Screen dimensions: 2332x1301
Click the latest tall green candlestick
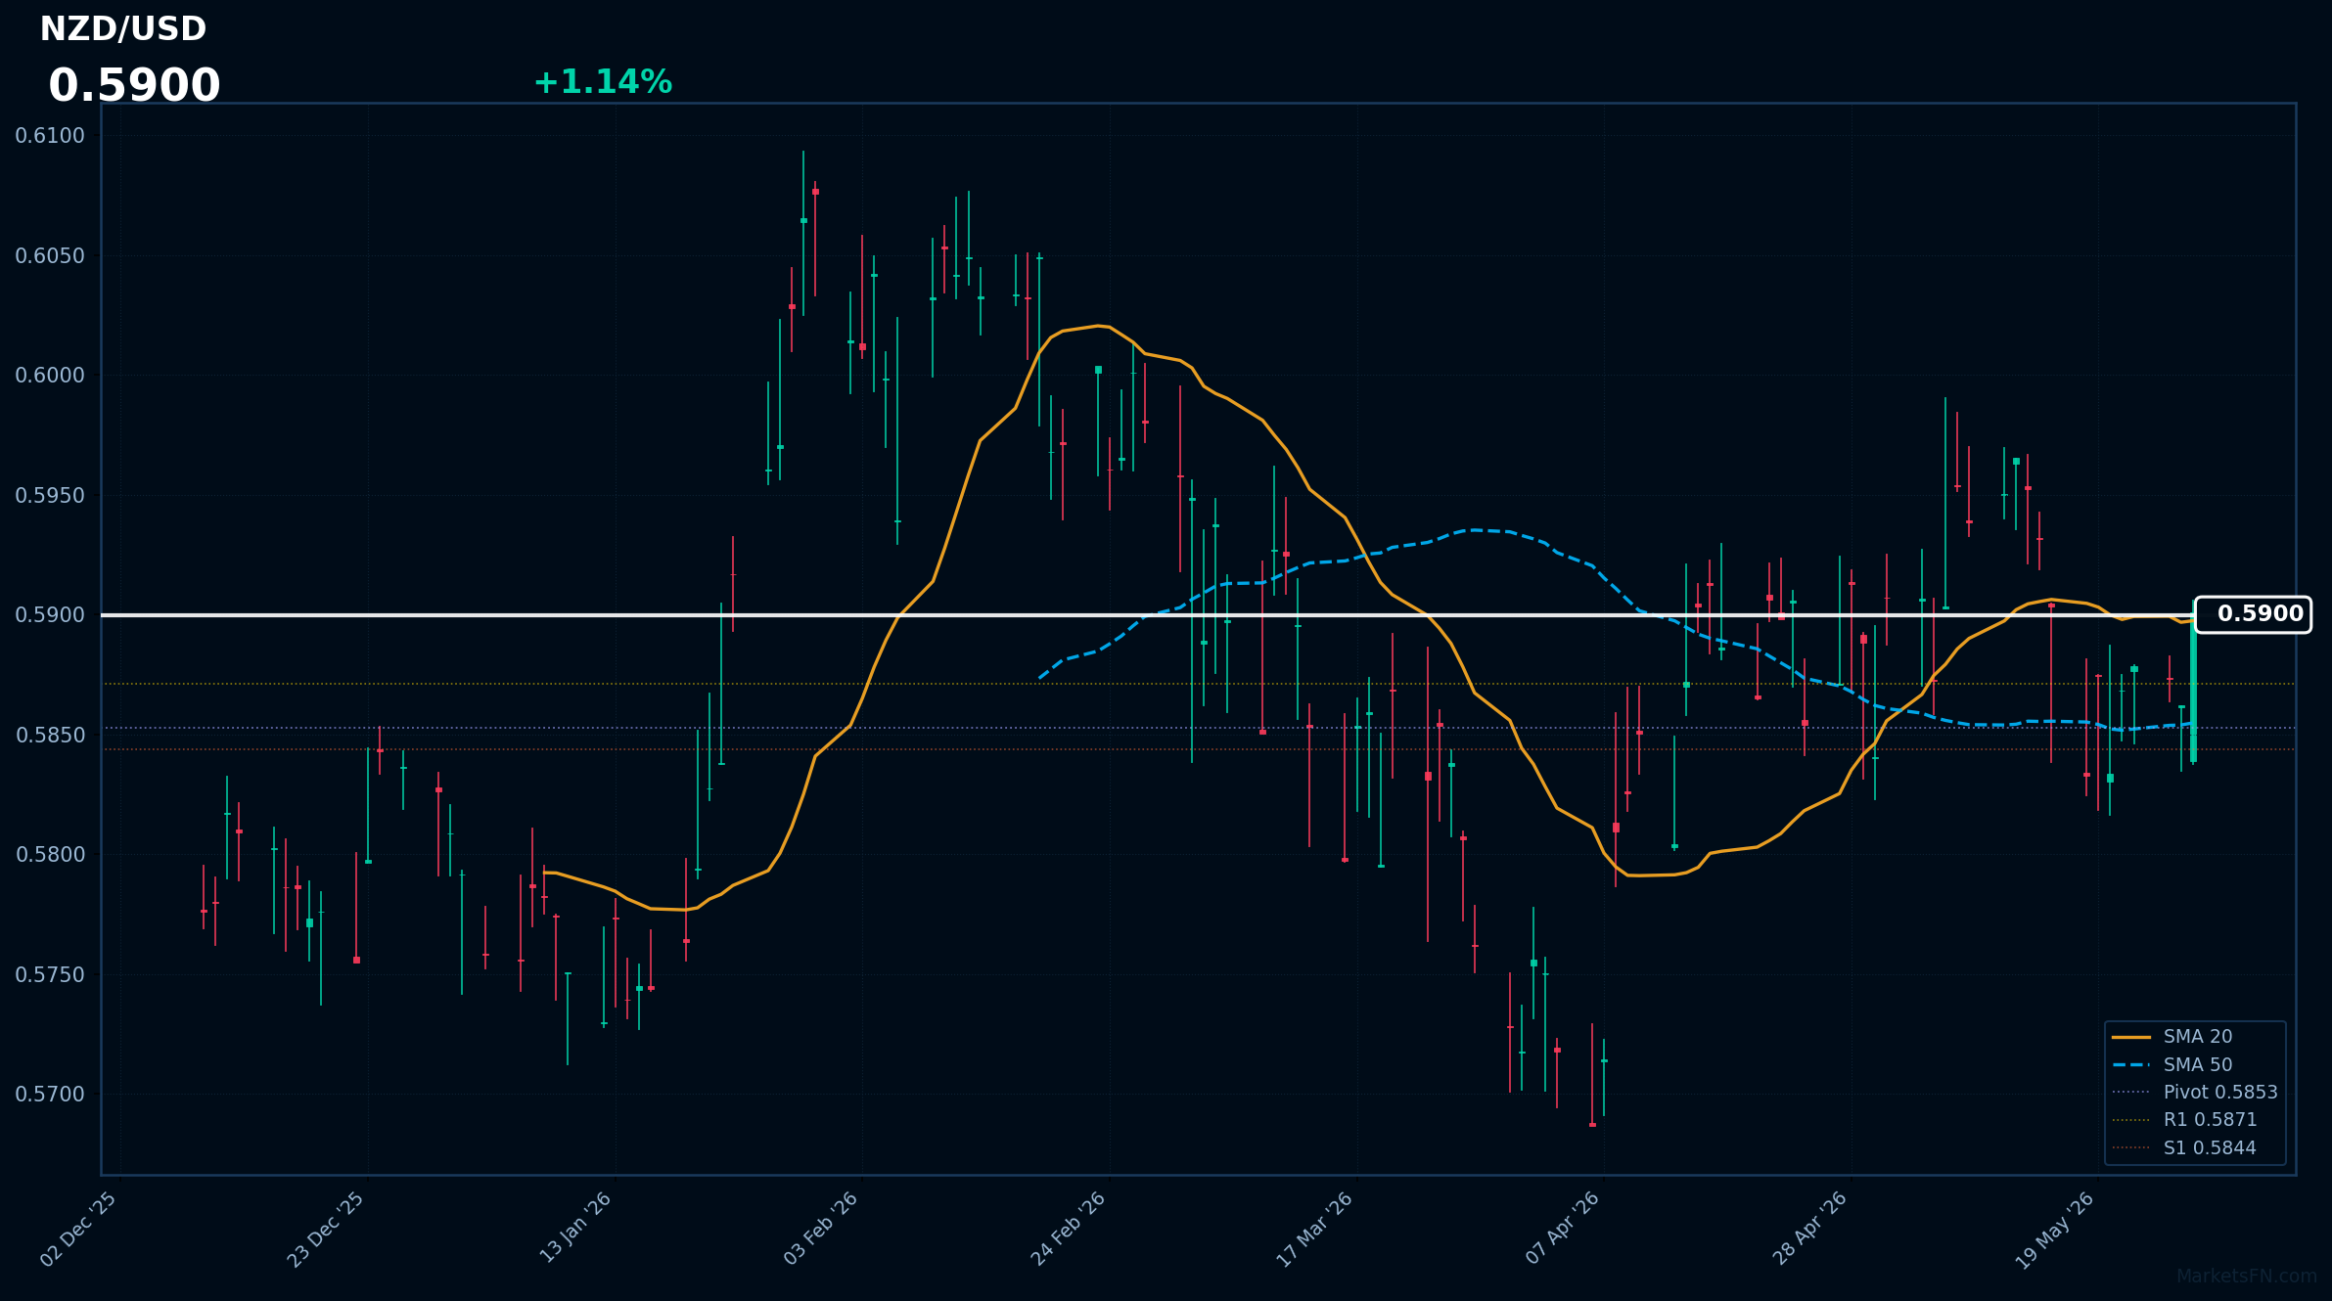click(2193, 689)
